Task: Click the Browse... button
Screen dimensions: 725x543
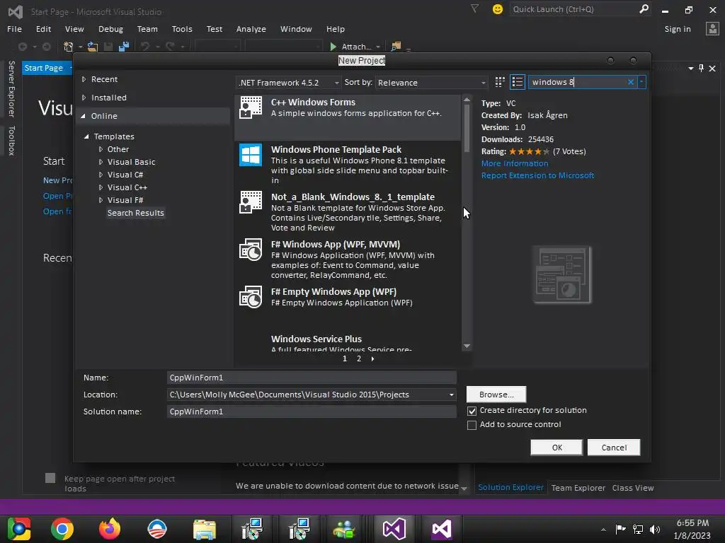Action: point(496,395)
